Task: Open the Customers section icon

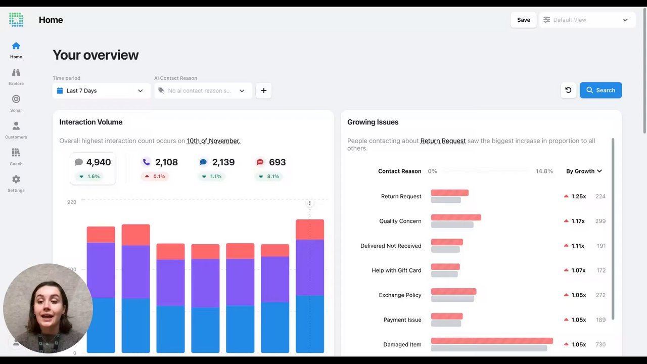Action: coord(16,126)
